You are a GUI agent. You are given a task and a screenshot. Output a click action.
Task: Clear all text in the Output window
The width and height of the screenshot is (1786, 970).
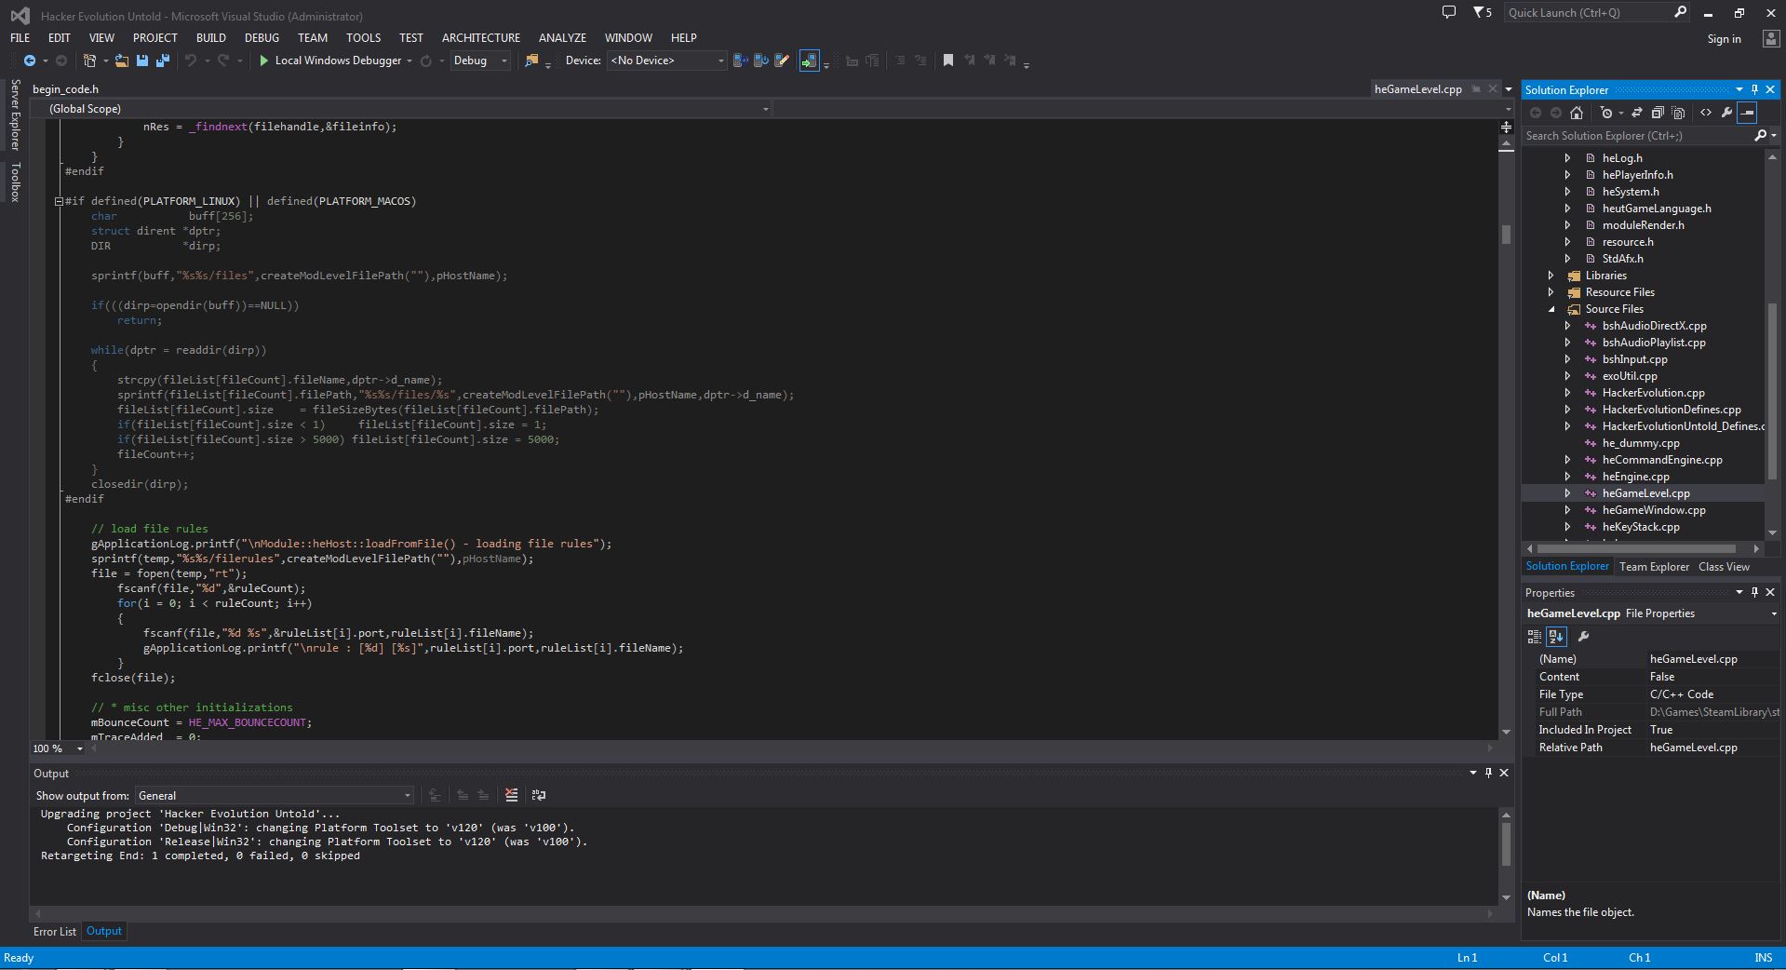click(x=511, y=795)
